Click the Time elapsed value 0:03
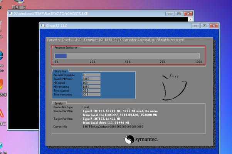Viewport: 232px width, 154px height. 91,90
